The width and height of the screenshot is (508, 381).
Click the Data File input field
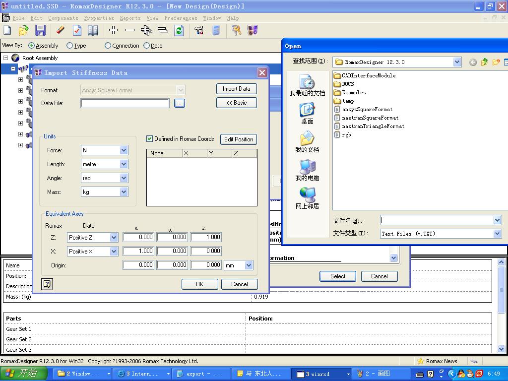(x=125, y=103)
